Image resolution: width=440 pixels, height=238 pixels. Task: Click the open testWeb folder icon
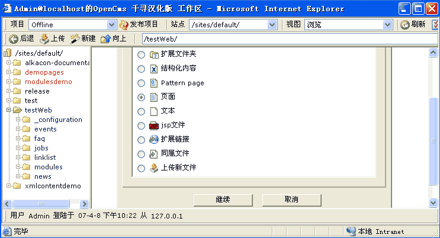pos(17,110)
